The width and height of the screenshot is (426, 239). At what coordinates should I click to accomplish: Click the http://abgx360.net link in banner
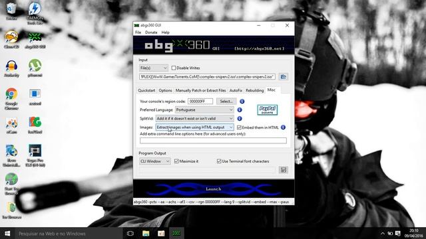point(260,48)
